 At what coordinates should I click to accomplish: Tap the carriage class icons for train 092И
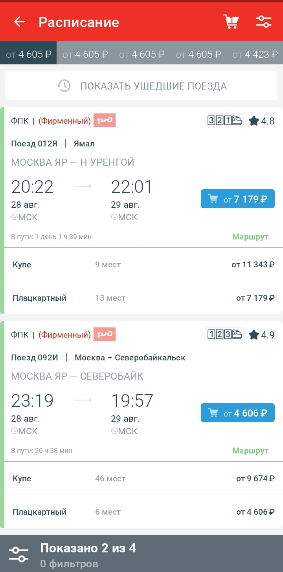pyautogui.click(x=225, y=334)
